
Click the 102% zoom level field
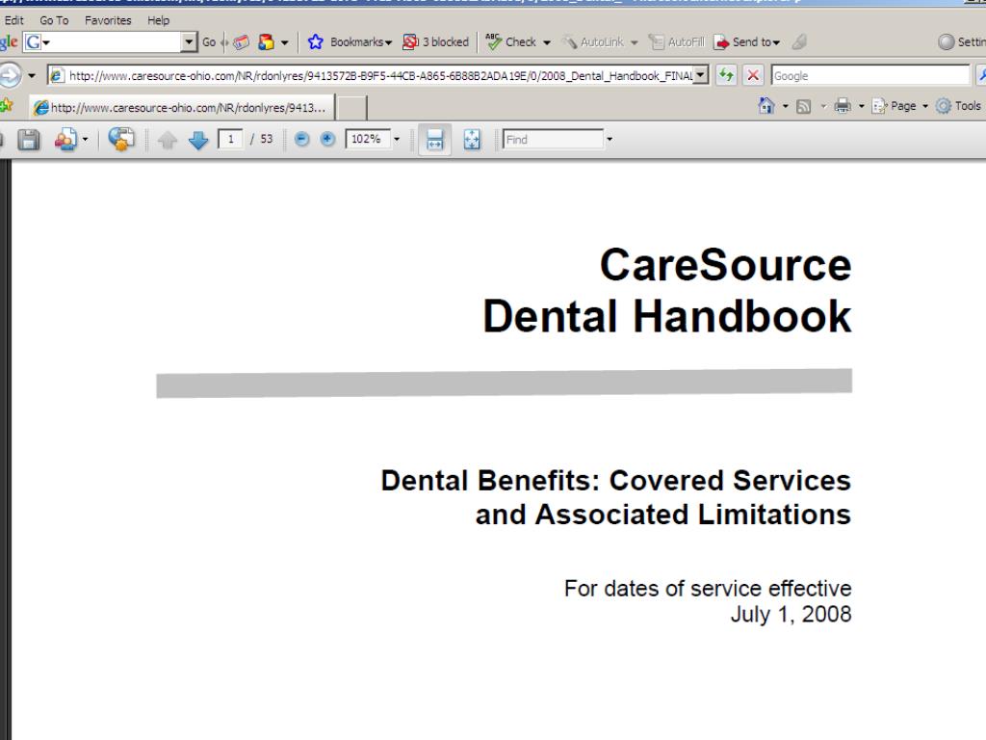[368, 139]
